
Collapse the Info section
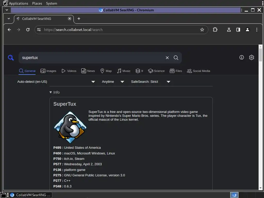tap(55, 92)
